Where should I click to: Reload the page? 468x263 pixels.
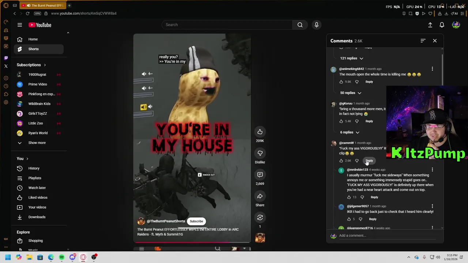[x=27, y=14]
